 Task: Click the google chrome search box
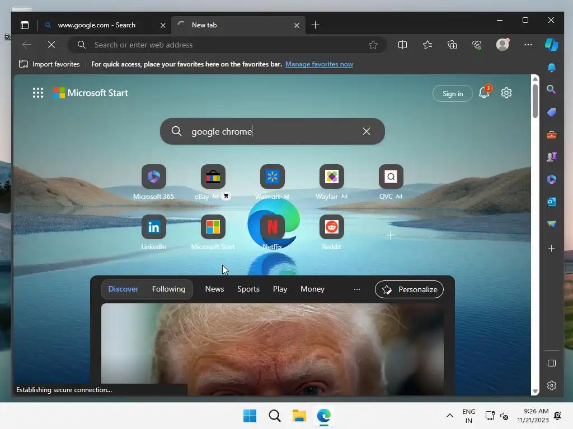coord(273,131)
